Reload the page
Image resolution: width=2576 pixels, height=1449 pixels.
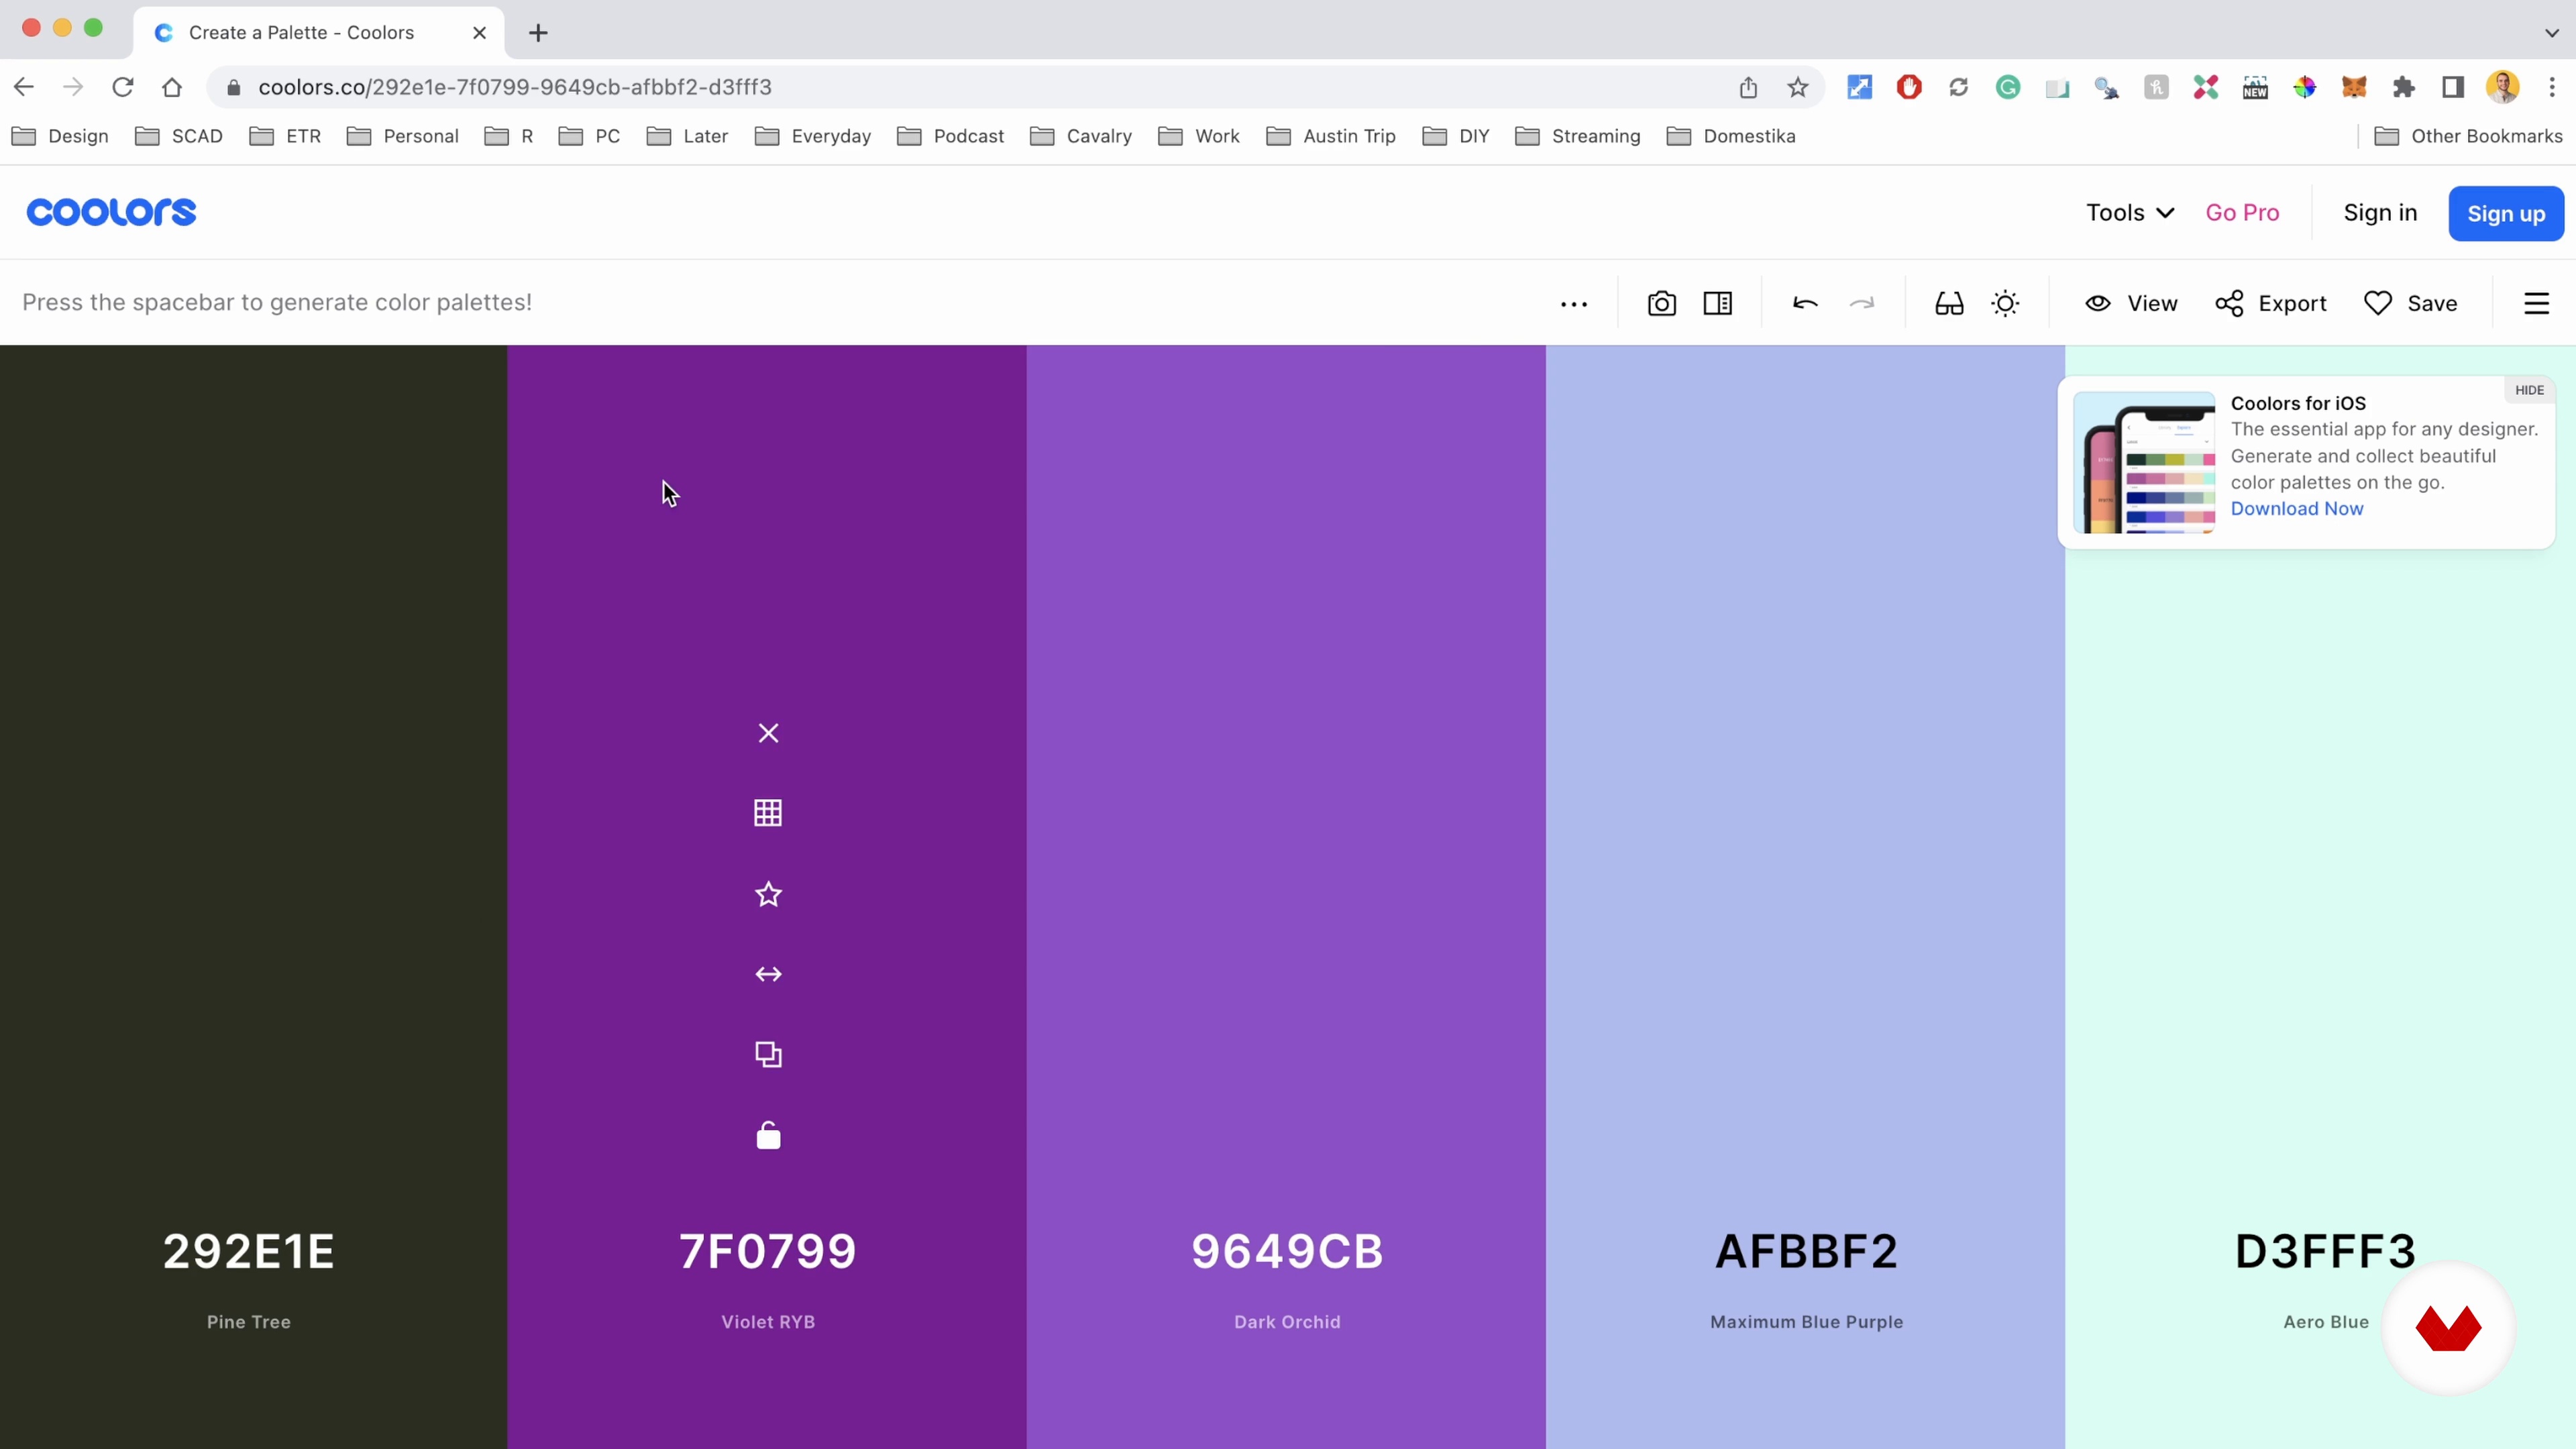click(x=123, y=87)
